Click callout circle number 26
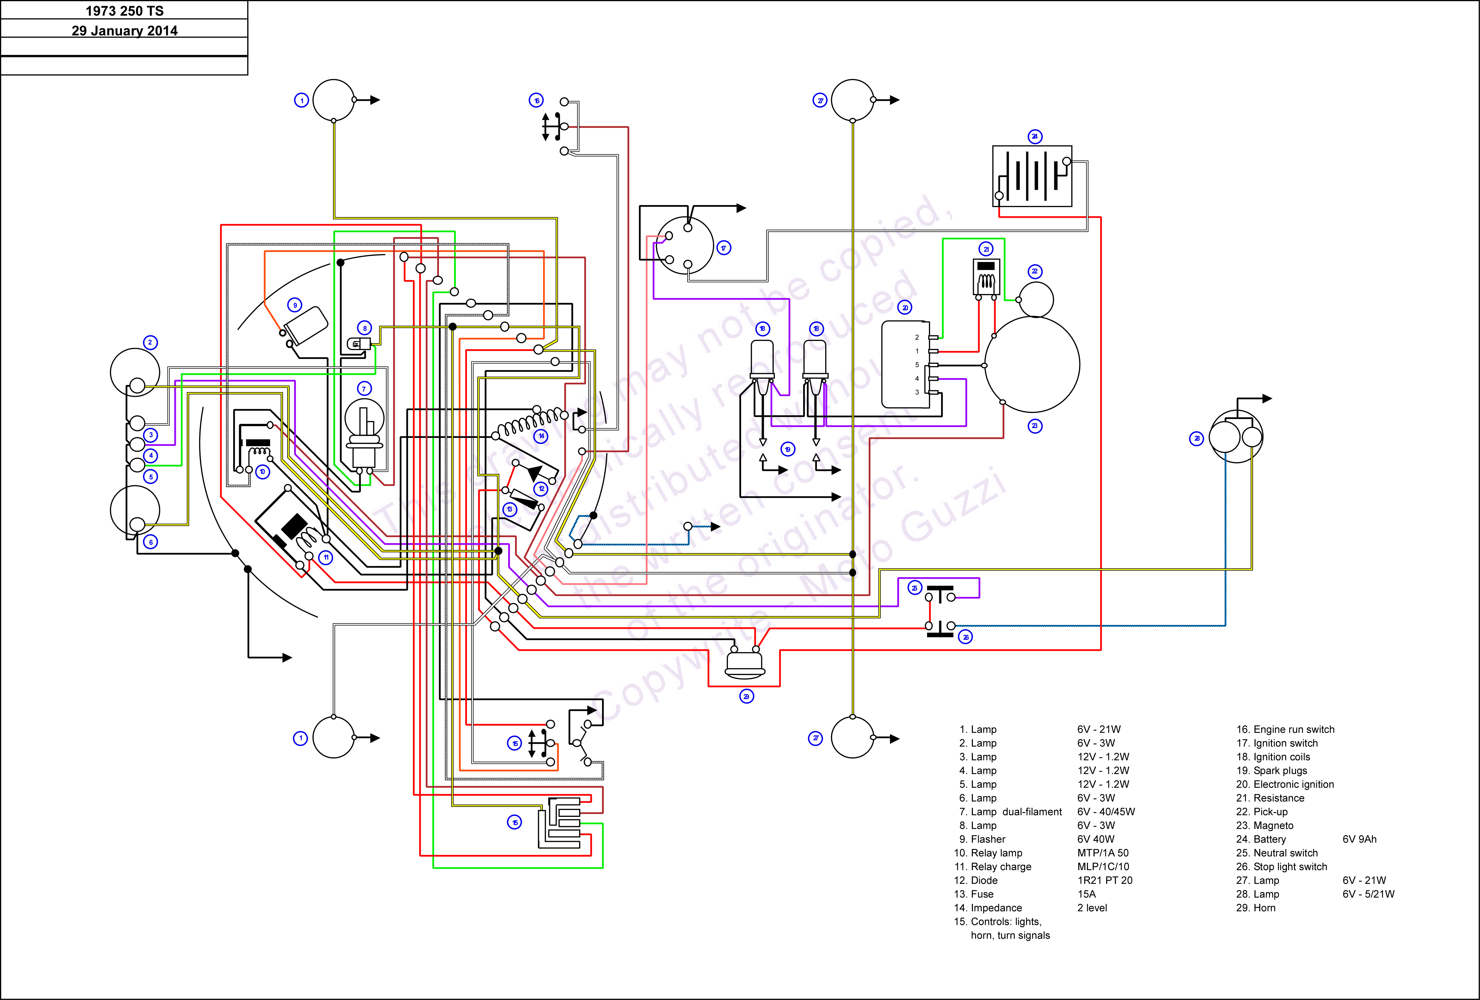1480x1000 pixels. pos(966,636)
